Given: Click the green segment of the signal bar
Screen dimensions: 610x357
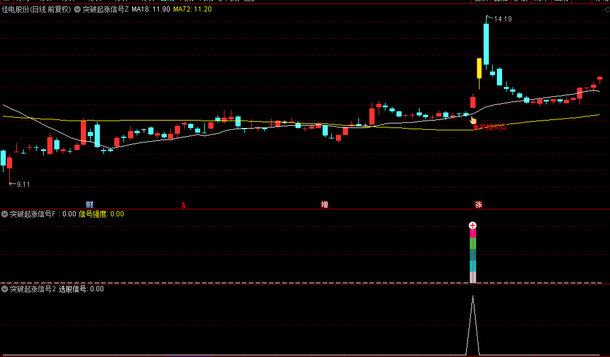Looking at the screenshot, I should (473, 243).
